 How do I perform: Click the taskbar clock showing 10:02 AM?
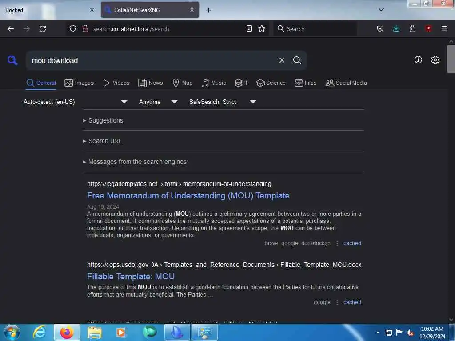coord(432,333)
